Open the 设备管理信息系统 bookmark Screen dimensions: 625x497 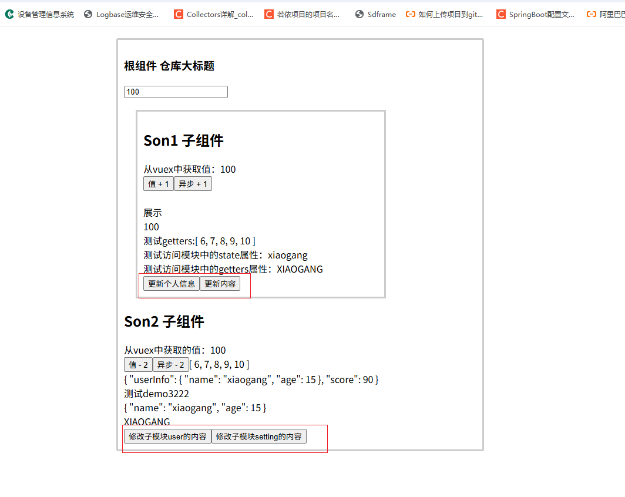click(39, 14)
